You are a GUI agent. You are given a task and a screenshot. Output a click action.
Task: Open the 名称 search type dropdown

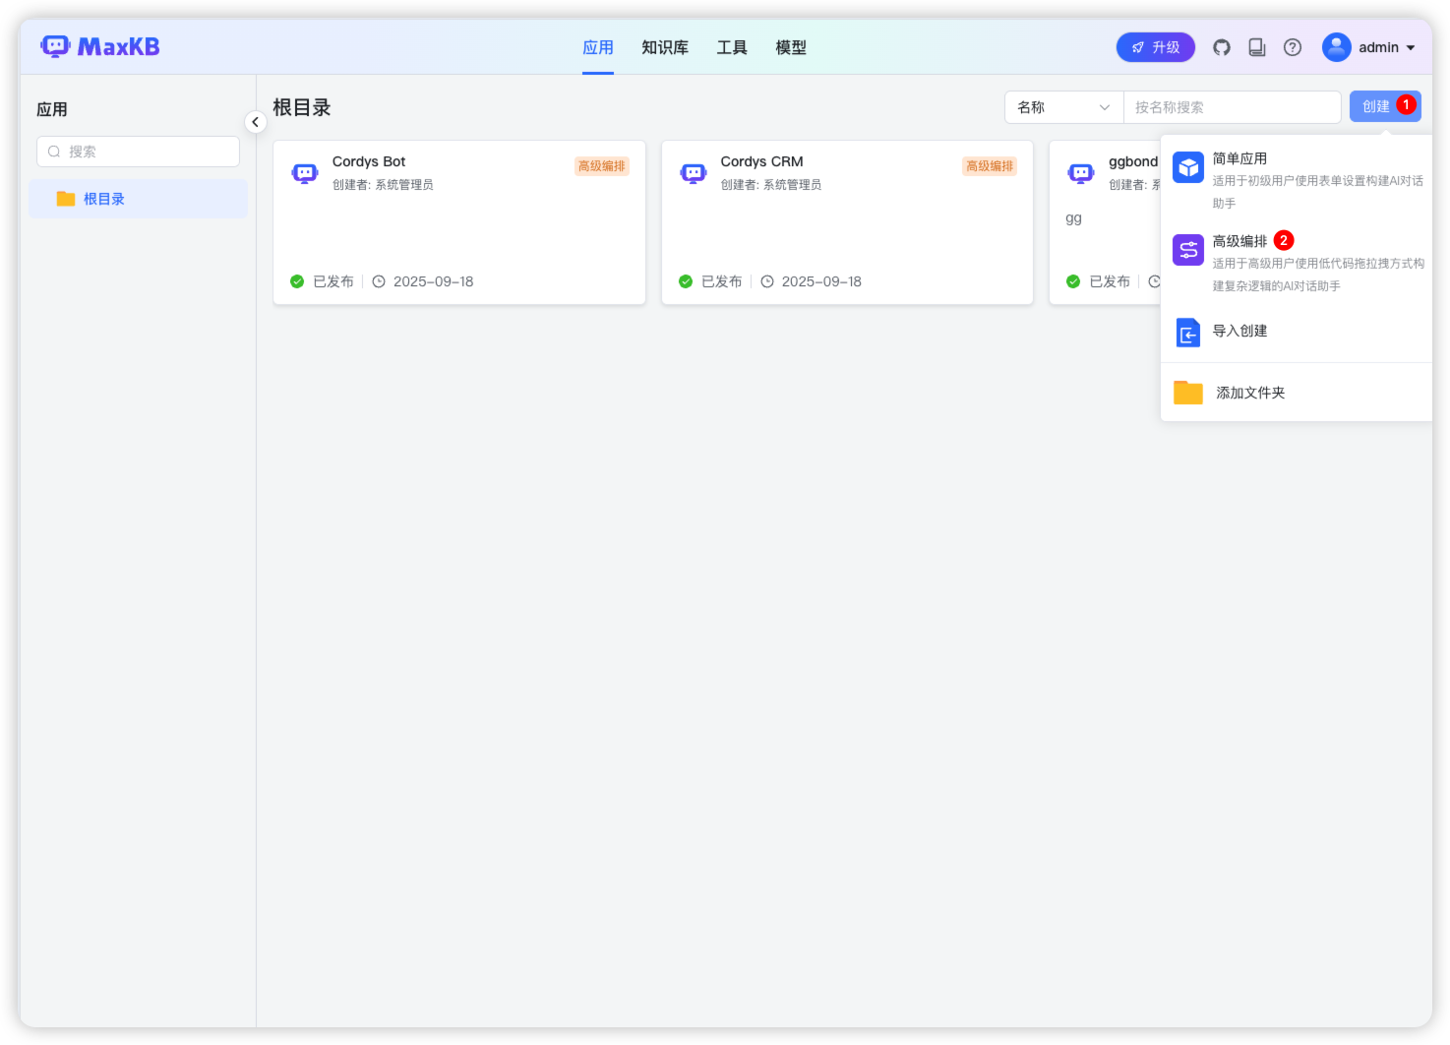(x=1063, y=107)
